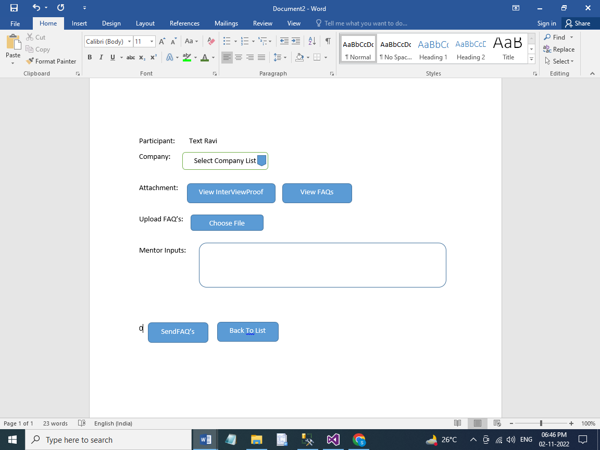Viewport: 600px width, 450px height.
Task: Open the font name dropdown
Action: click(129, 42)
